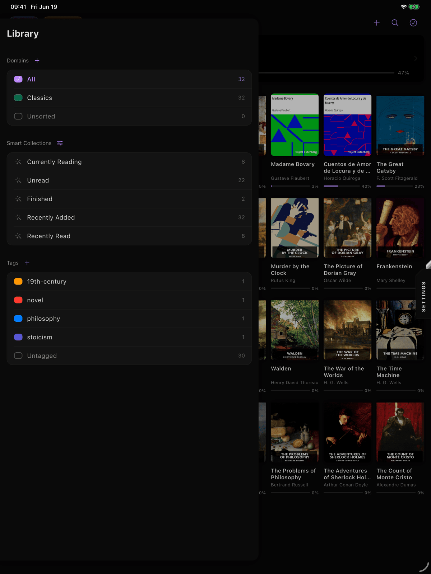Open Murder by the Clock cover
Image resolution: width=431 pixels, height=574 pixels.
(x=295, y=228)
